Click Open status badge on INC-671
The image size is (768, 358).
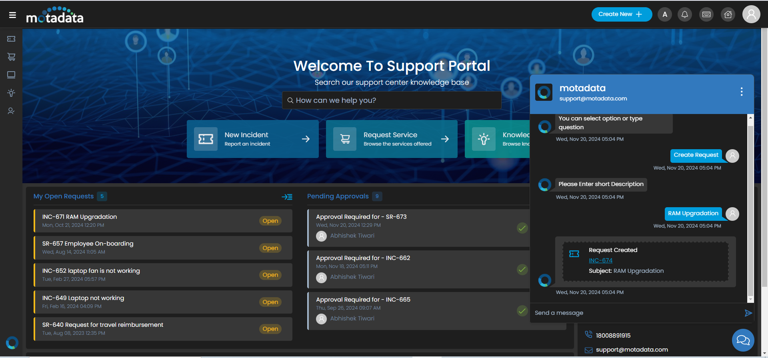270,221
